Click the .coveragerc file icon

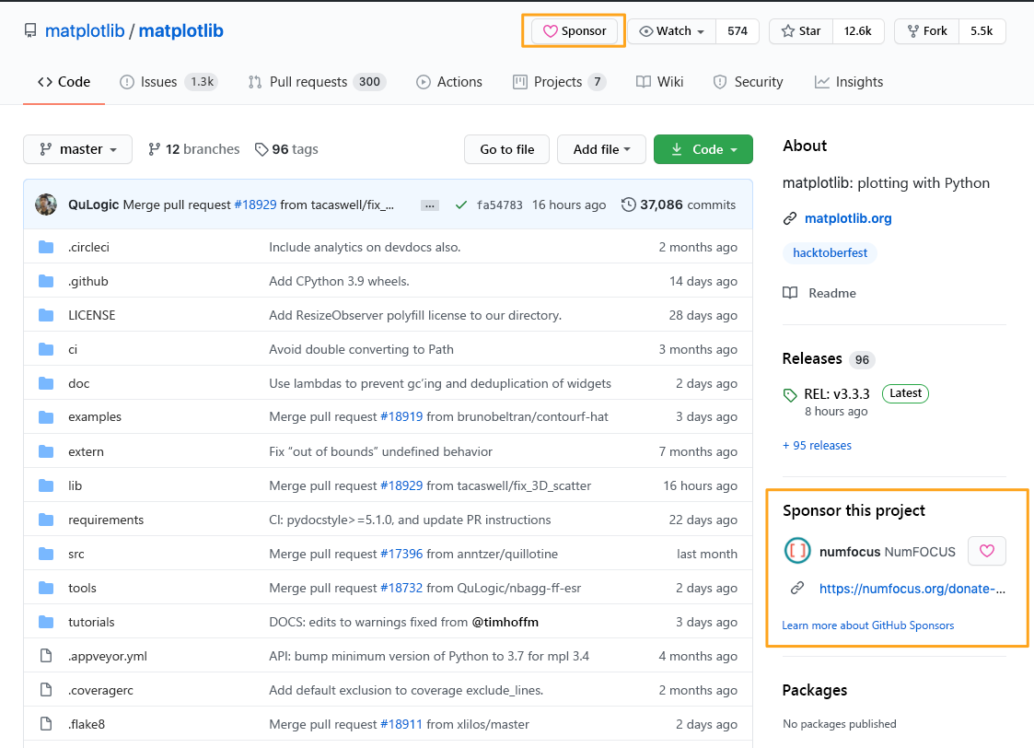point(46,690)
